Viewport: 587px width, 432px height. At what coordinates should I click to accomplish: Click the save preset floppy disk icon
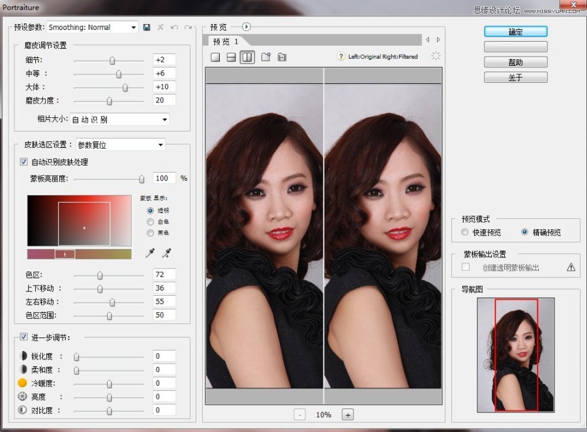(147, 27)
